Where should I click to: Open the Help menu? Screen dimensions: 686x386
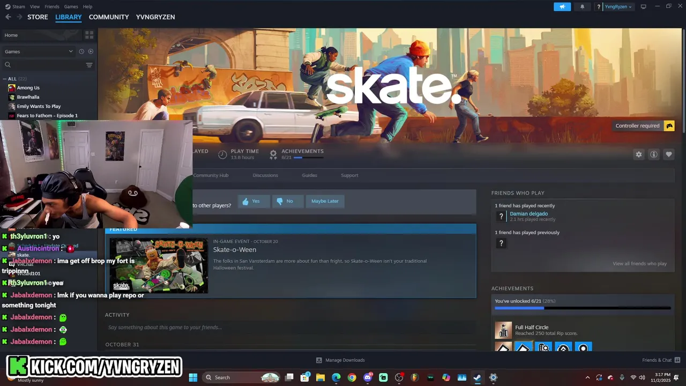point(88,6)
